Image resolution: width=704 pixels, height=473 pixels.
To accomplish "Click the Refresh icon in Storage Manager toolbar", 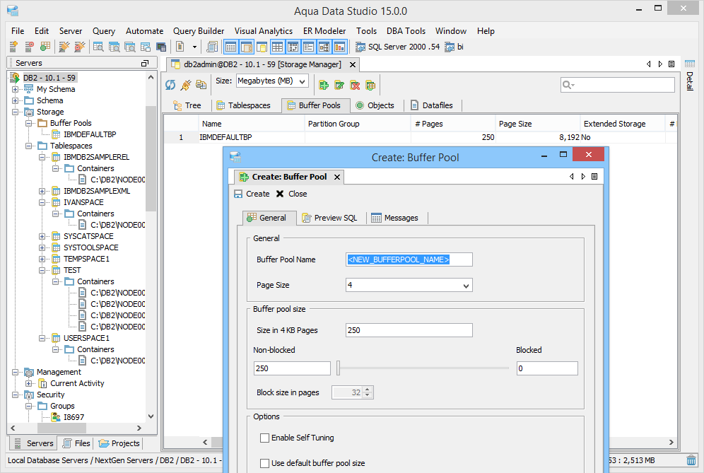I will [x=170, y=84].
